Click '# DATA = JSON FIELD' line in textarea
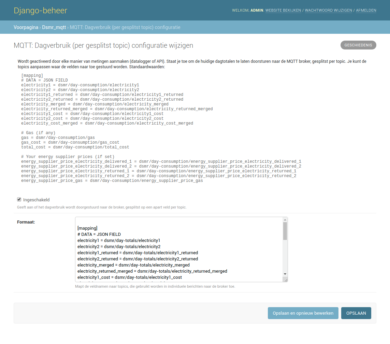 [x=99, y=234]
